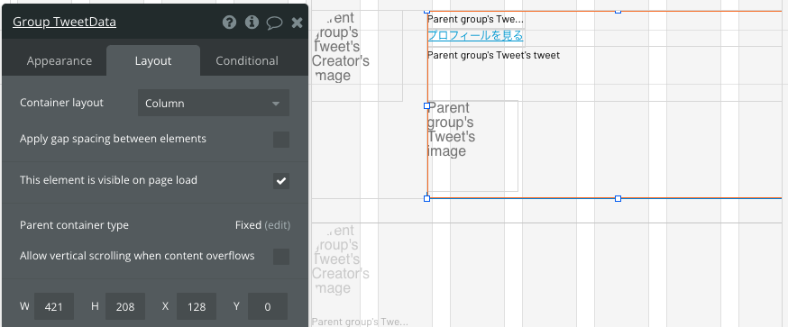788x327 pixels.
Task: Select the Parent group's Tweet's image element
Action: coord(473,146)
